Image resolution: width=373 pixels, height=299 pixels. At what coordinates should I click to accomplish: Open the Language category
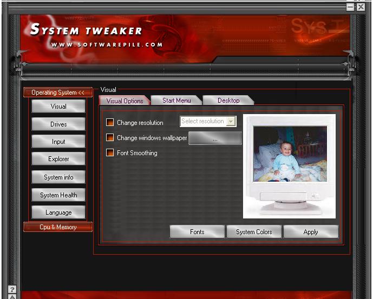[x=58, y=212]
